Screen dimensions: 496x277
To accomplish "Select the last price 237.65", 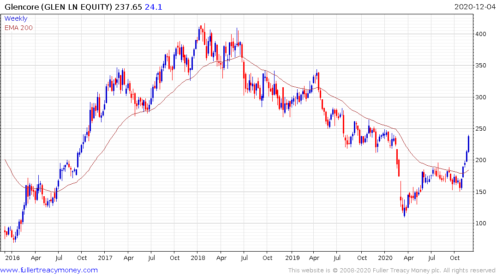I will [x=128, y=7].
